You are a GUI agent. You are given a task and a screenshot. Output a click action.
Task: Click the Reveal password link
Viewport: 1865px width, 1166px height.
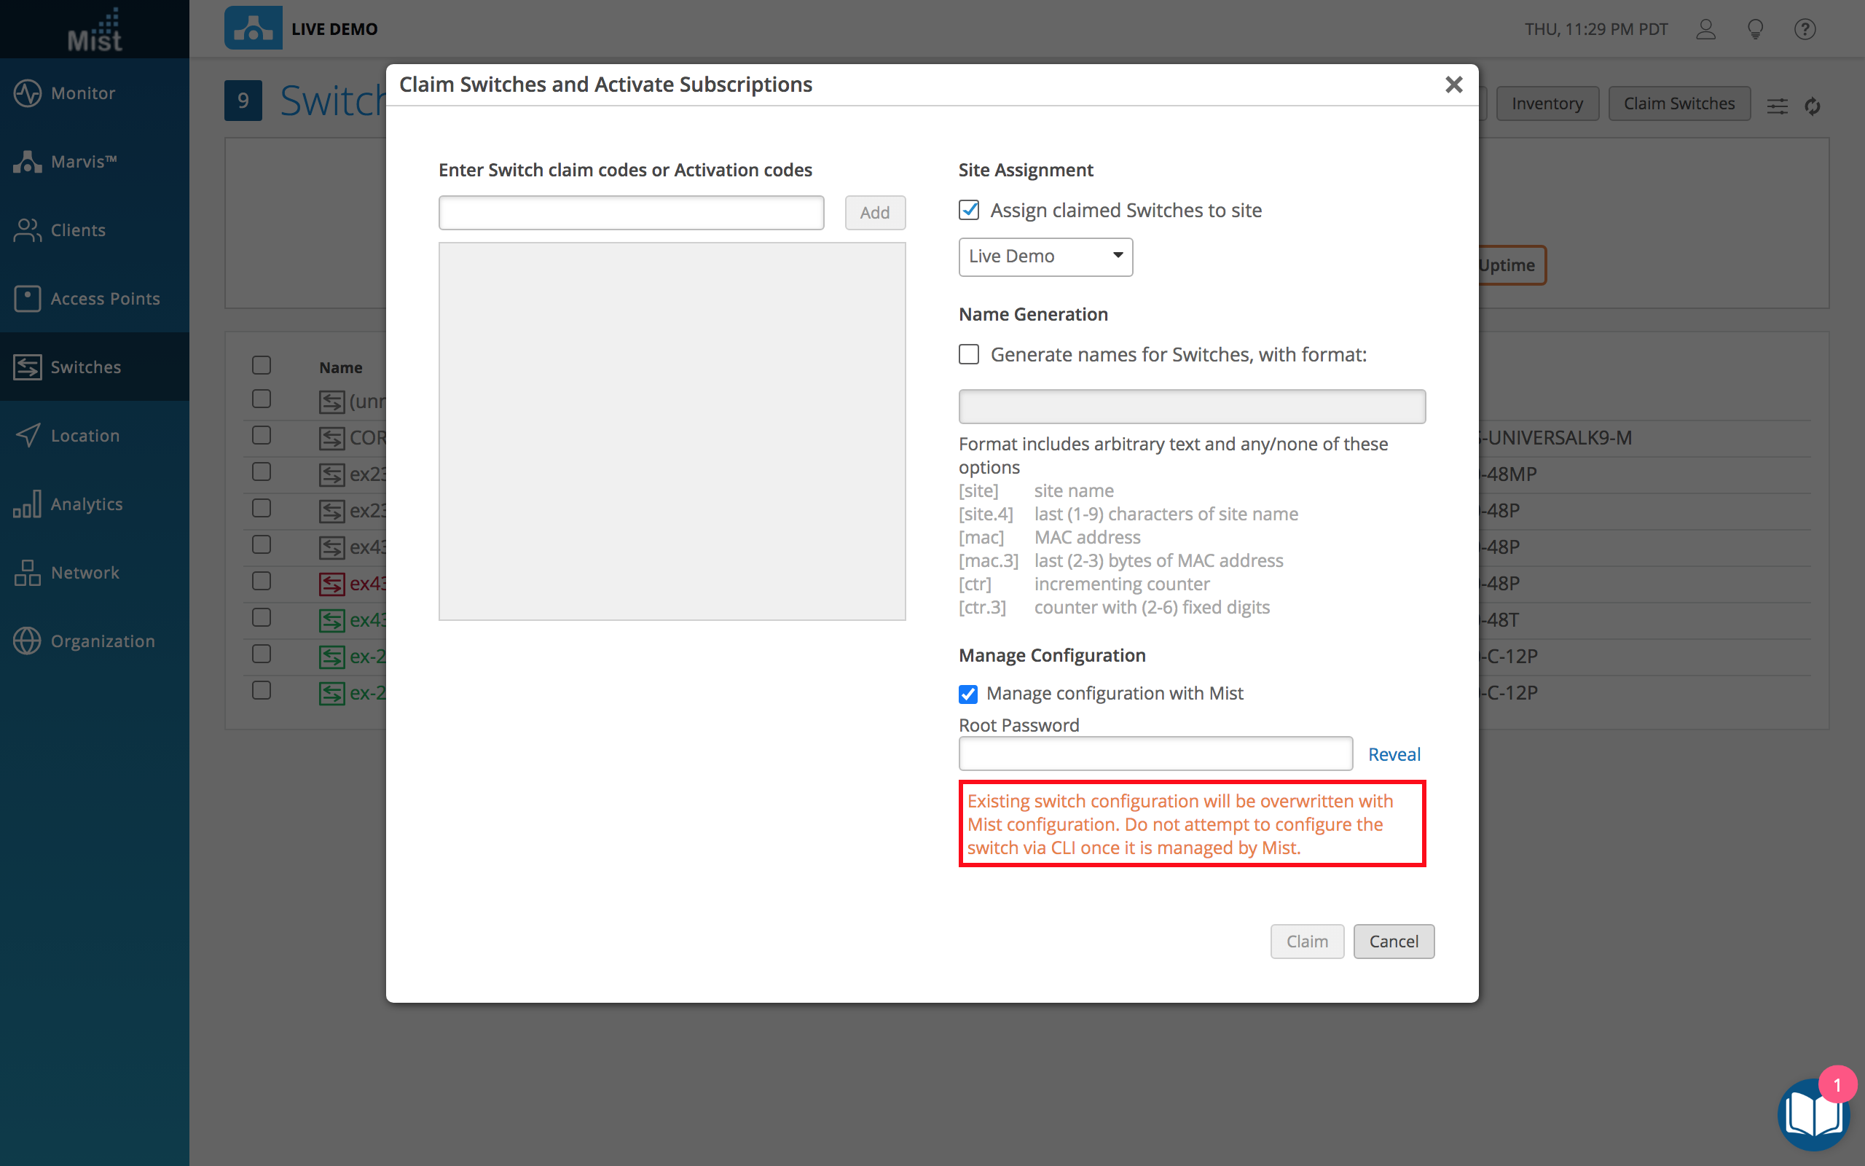click(x=1394, y=754)
